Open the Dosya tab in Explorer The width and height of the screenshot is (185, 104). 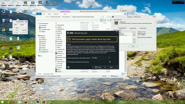[x=39, y=14]
